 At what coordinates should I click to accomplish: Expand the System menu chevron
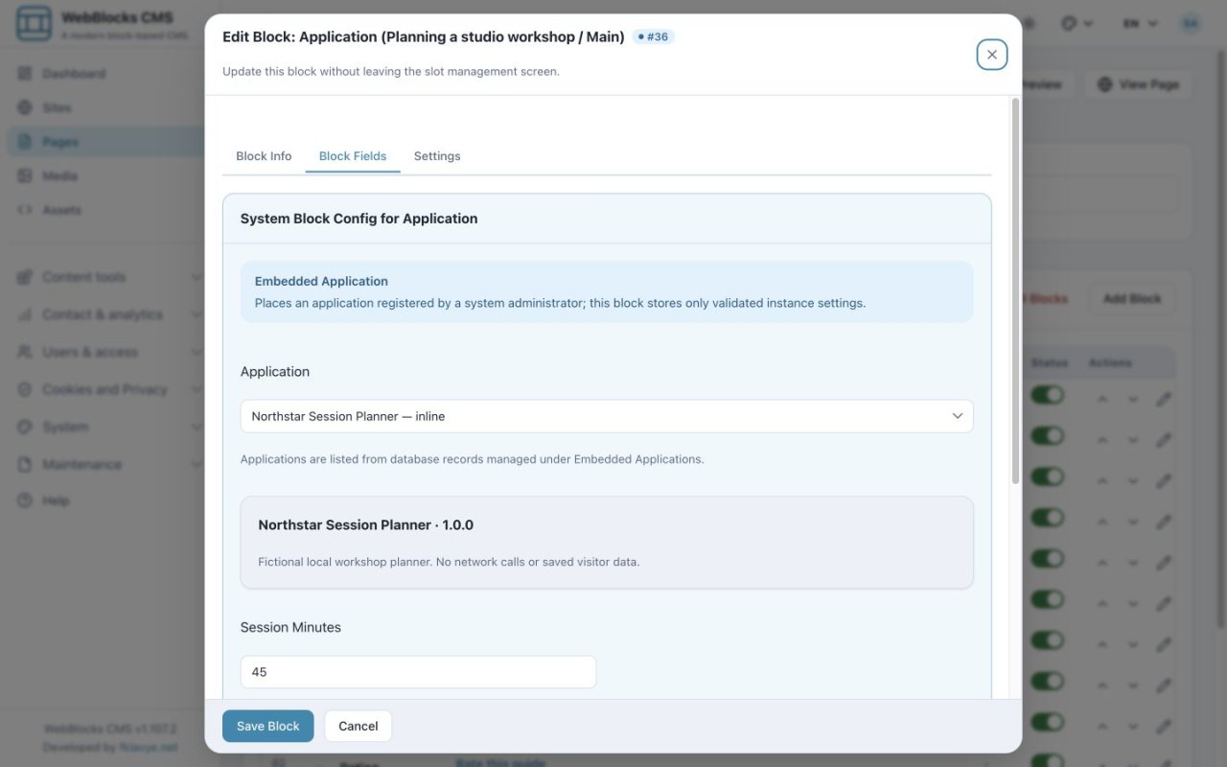(197, 427)
